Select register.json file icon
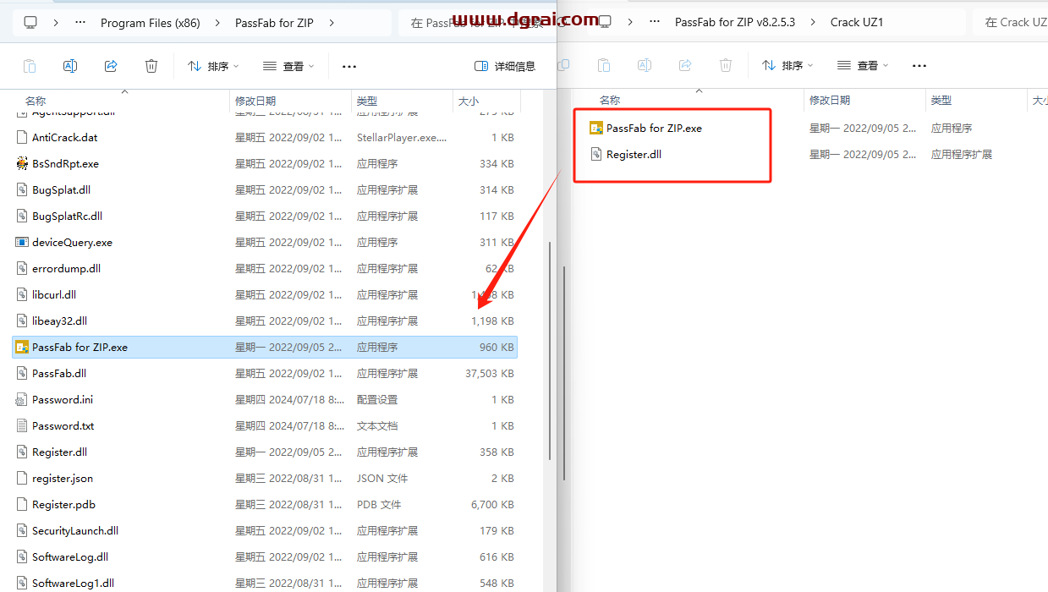This screenshot has height=592, width=1048. [22, 478]
